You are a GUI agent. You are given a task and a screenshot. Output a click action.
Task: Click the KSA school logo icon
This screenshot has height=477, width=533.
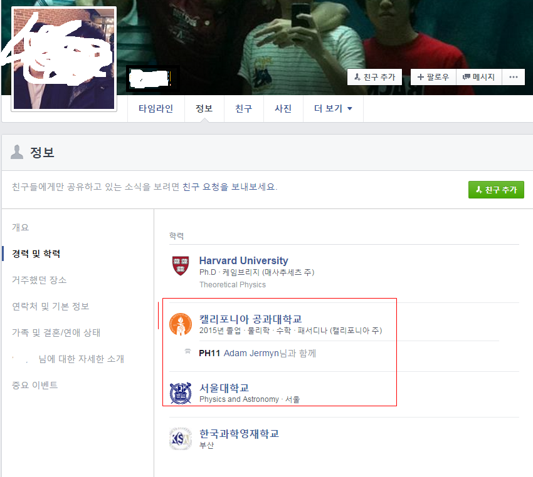[x=181, y=439]
